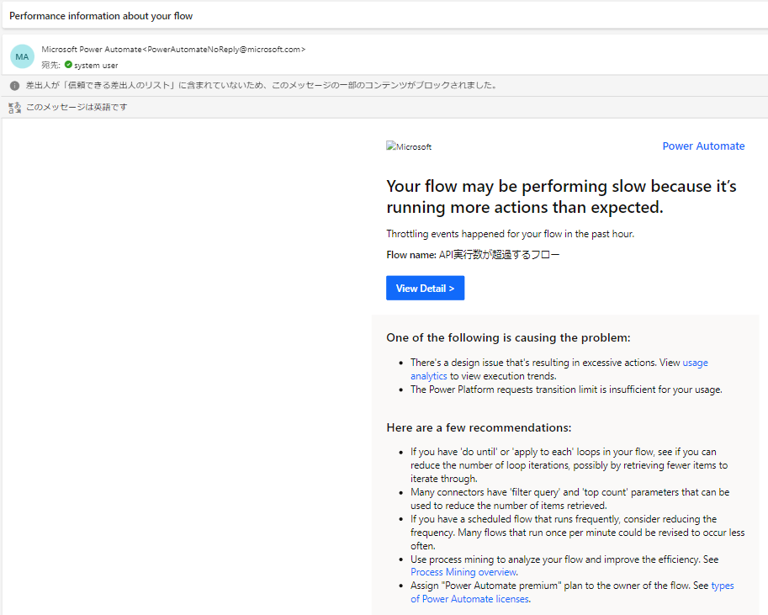Click the translate icon beside language notice
Viewport: 768px width, 615px height.
point(14,108)
